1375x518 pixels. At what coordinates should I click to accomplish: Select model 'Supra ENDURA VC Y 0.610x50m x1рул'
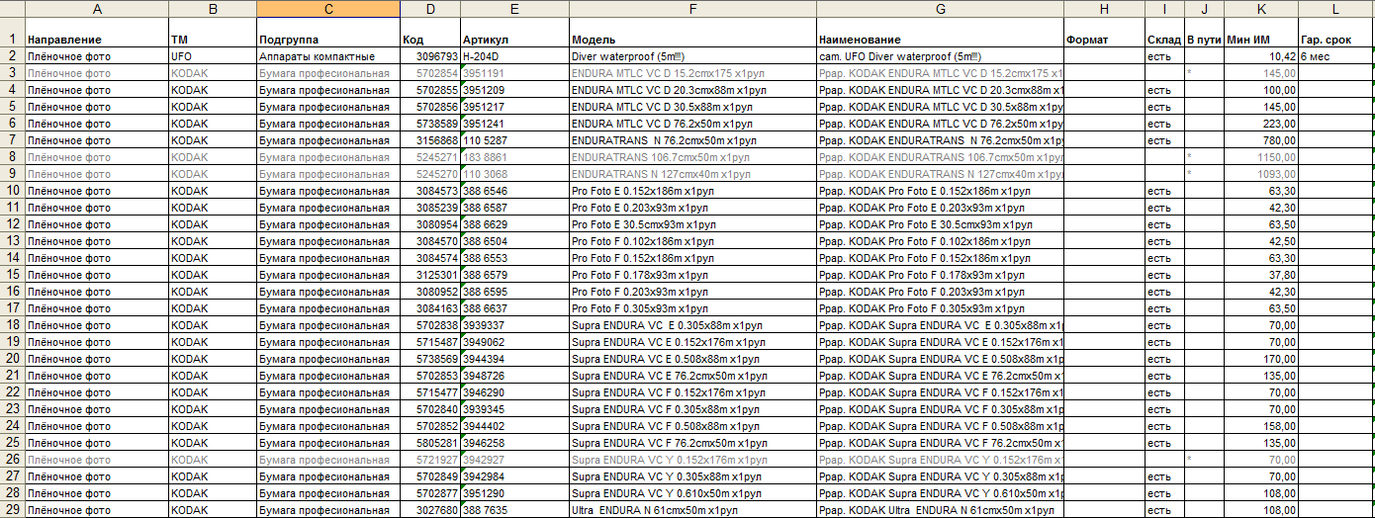tap(692, 492)
